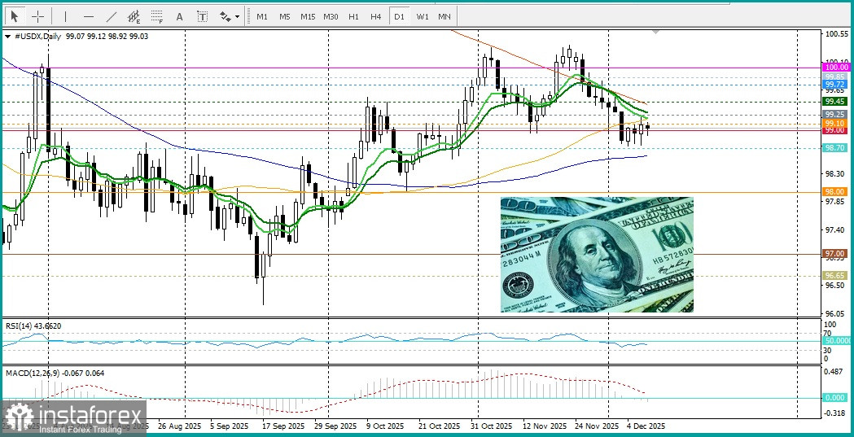Image resolution: width=854 pixels, height=437 pixels.
Task: Click the 97.85 price scale value
Action: 835,202
